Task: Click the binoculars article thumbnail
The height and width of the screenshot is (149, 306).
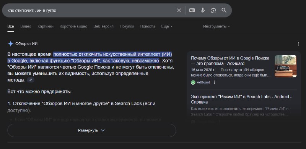Action: tap(286, 66)
